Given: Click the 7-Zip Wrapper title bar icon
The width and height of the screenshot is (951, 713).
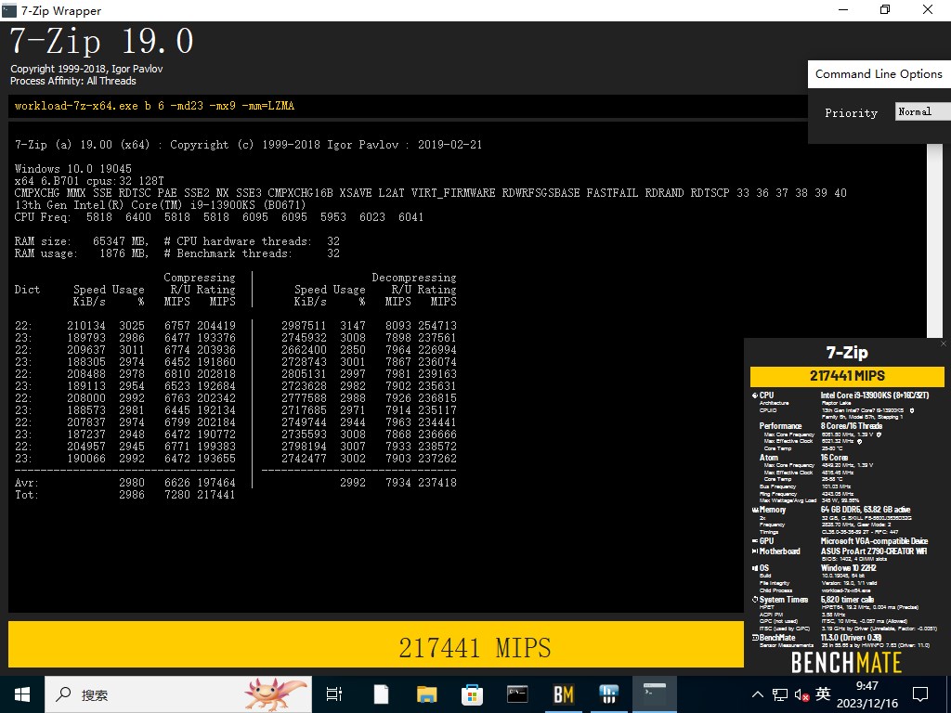Looking at the screenshot, I should click(x=9, y=10).
